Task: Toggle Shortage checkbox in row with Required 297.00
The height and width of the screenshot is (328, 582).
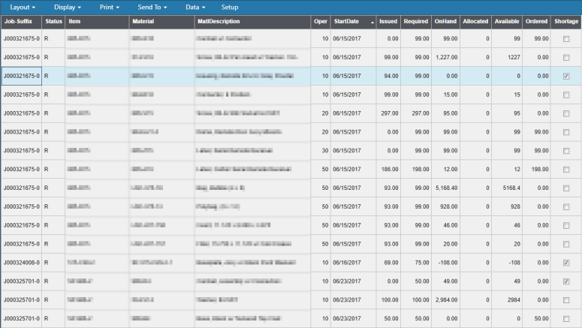Action: coord(566,113)
